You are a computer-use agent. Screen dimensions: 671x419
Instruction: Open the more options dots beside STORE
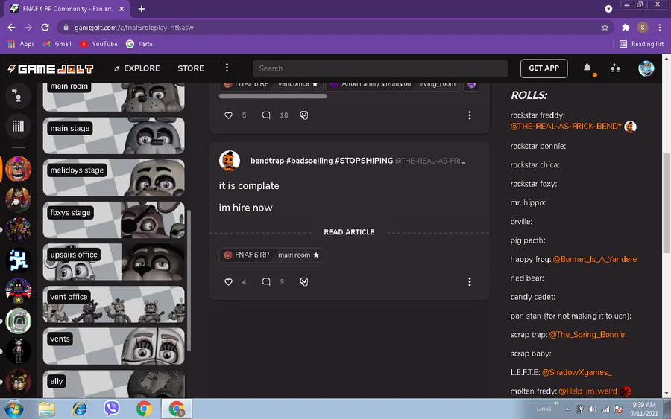pyautogui.click(x=227, y=68)
